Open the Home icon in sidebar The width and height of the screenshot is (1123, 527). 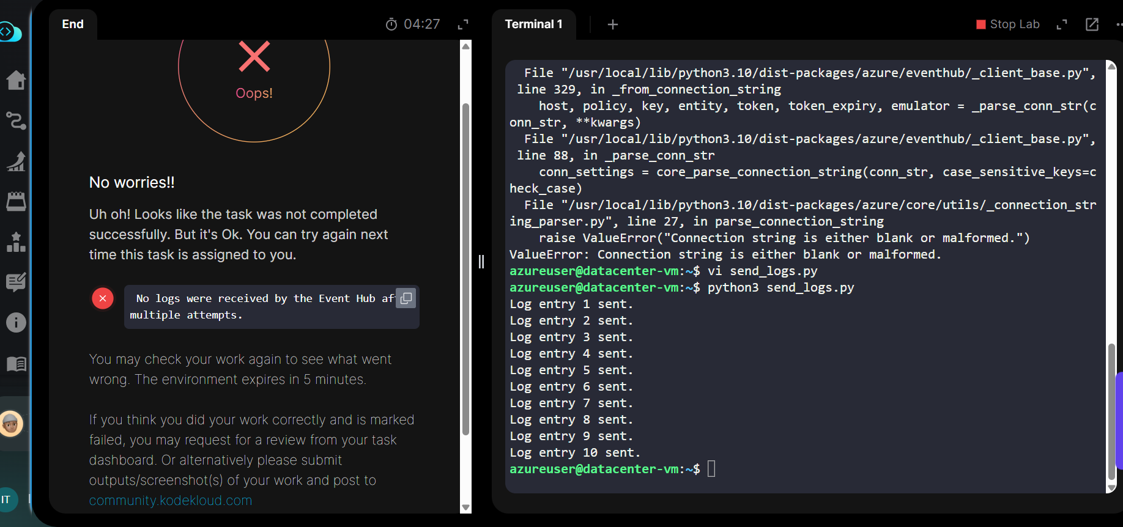[x=16, y=80]
